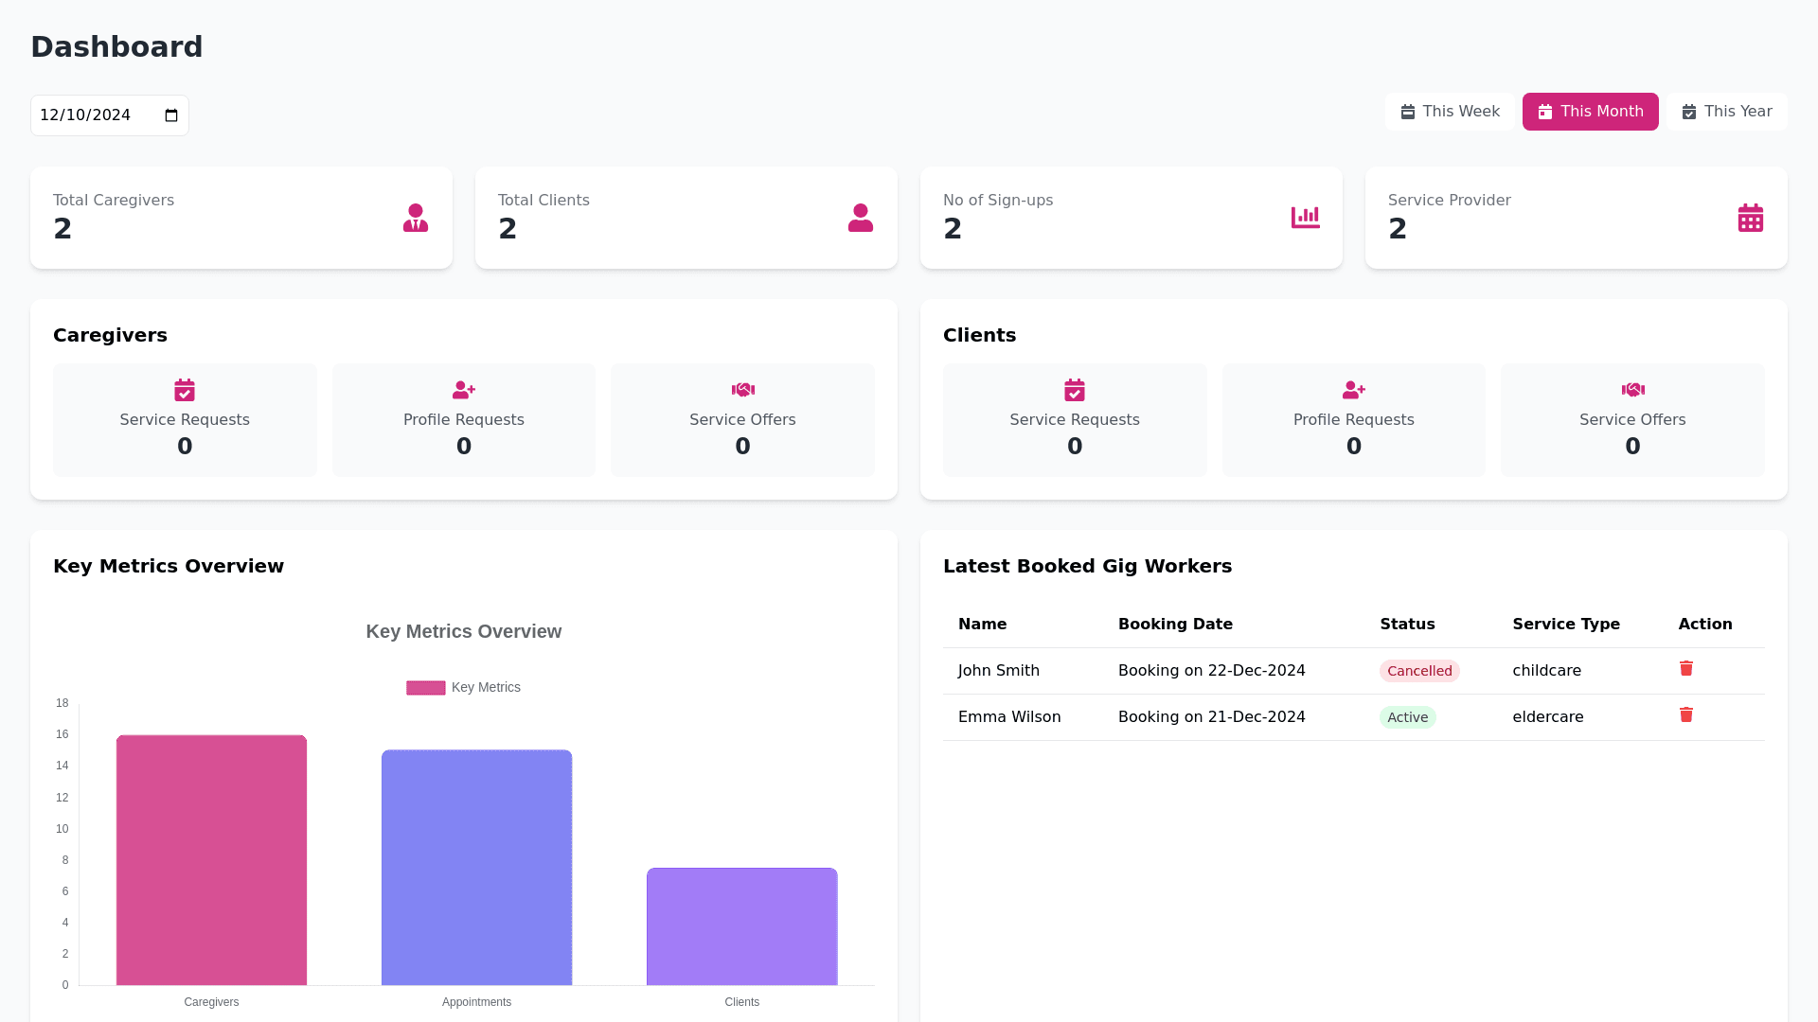Click the Active status badge
Image resolution: width=1818 pixels, height=1022 pixels.
coord(1407,717)
